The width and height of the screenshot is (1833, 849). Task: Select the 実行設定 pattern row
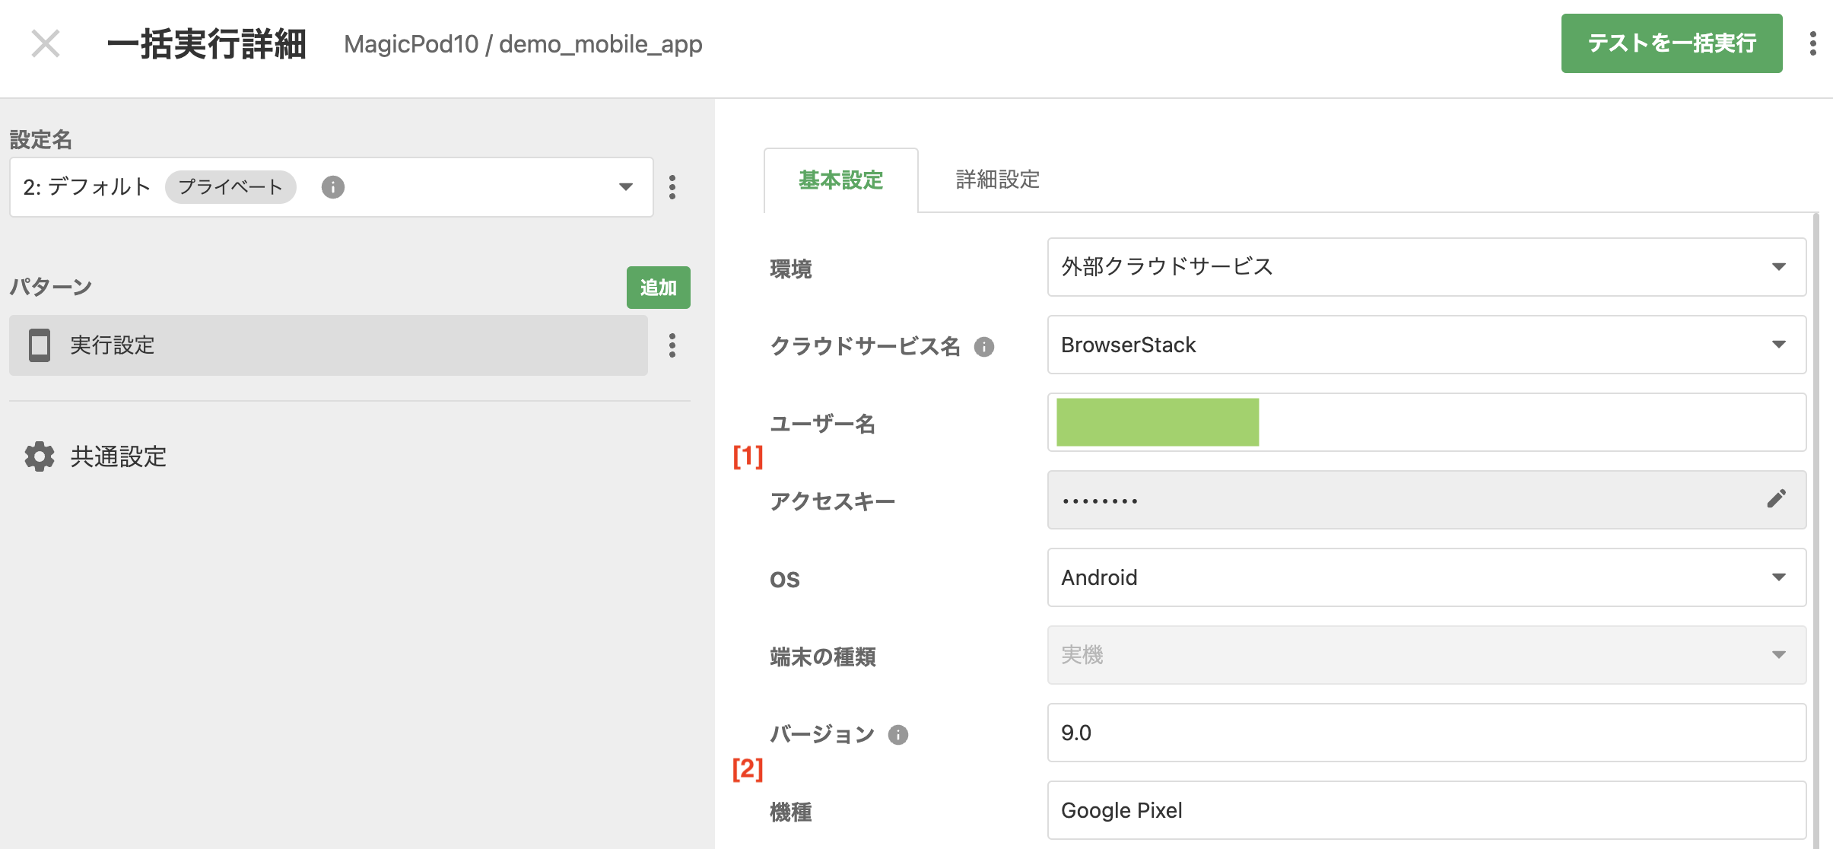(329, 345)
